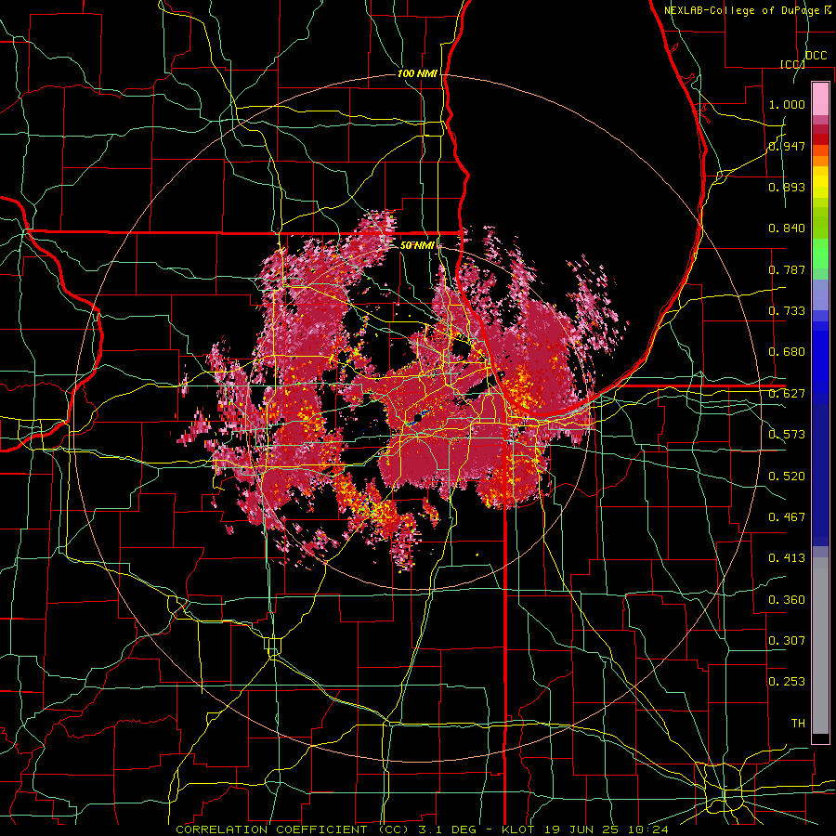Select the 0.253 legend value
Viewport: 836px width, 836px height.
click(787, 682)
